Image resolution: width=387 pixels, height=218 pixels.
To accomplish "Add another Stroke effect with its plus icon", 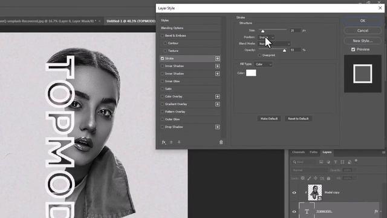I will pos(217,59).
